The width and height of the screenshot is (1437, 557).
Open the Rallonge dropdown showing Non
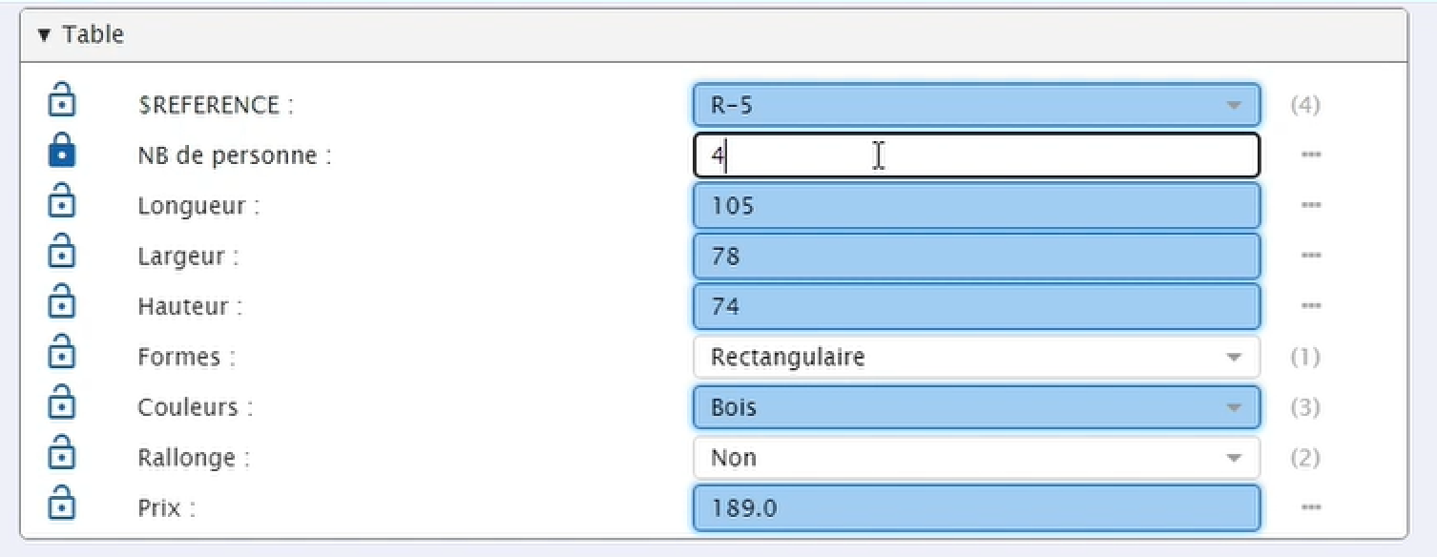point(976,458)
